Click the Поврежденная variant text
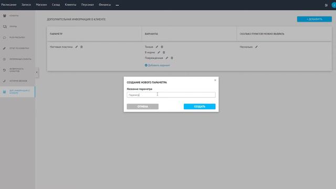 [x=154, y=58]
